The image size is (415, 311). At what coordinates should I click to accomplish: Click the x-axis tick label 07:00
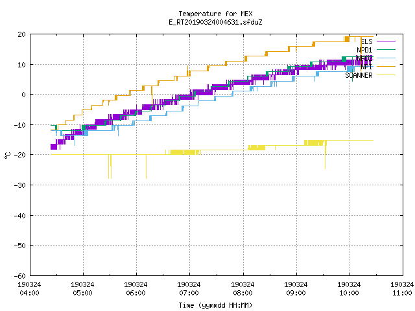tap(189, 293)
